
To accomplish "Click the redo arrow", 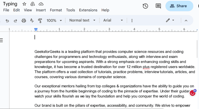I will (15, 20).
